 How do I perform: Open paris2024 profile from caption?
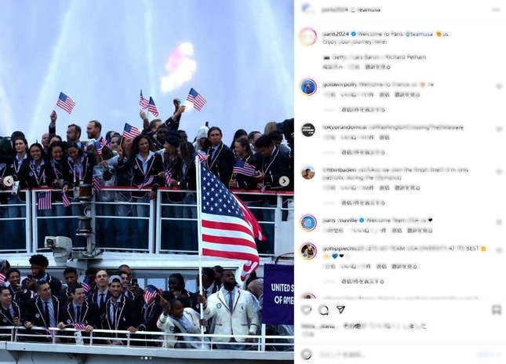(336, 34)
